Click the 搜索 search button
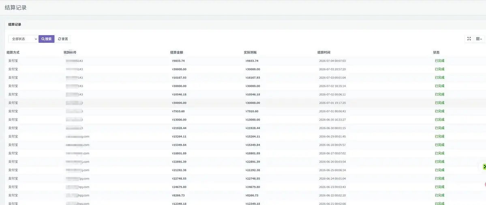This screenshot has height=205, width=486. click(47, 39)
